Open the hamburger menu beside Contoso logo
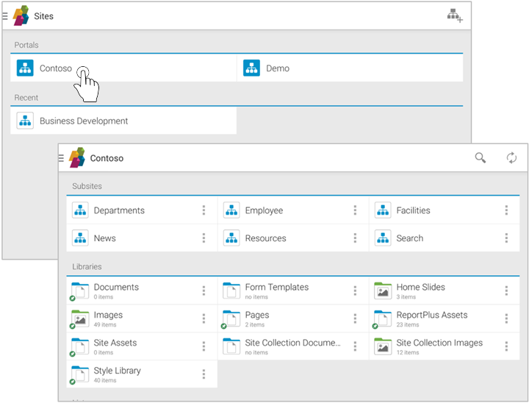The height and width of the screenshot is (403, 529). coord(62,158)
